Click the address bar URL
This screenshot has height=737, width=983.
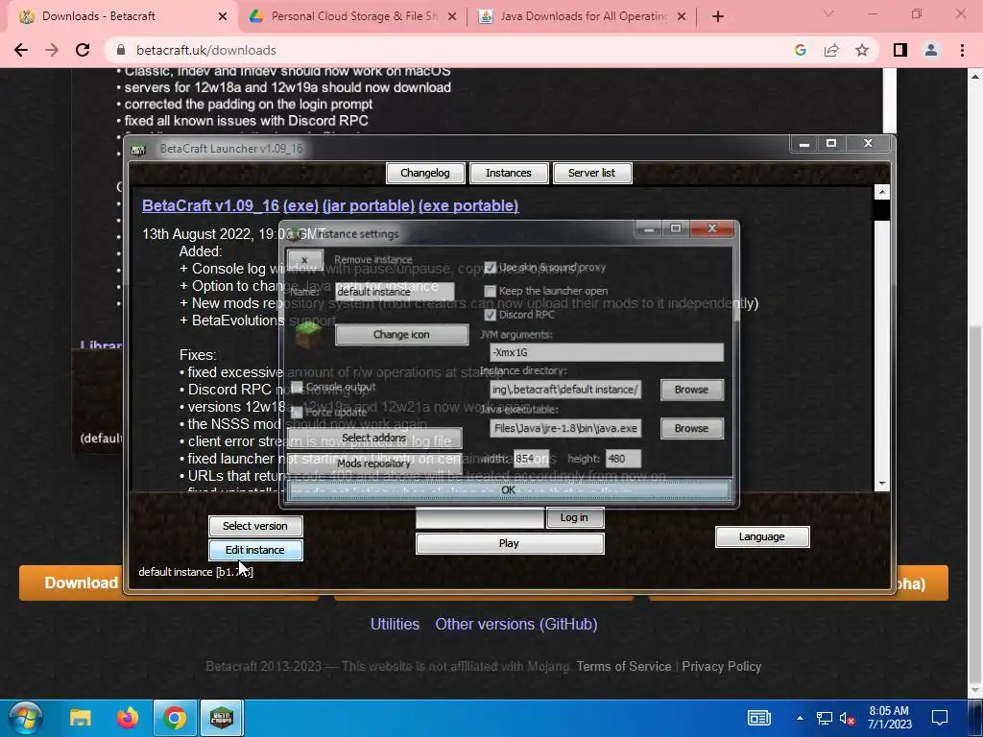pos(206,50)
